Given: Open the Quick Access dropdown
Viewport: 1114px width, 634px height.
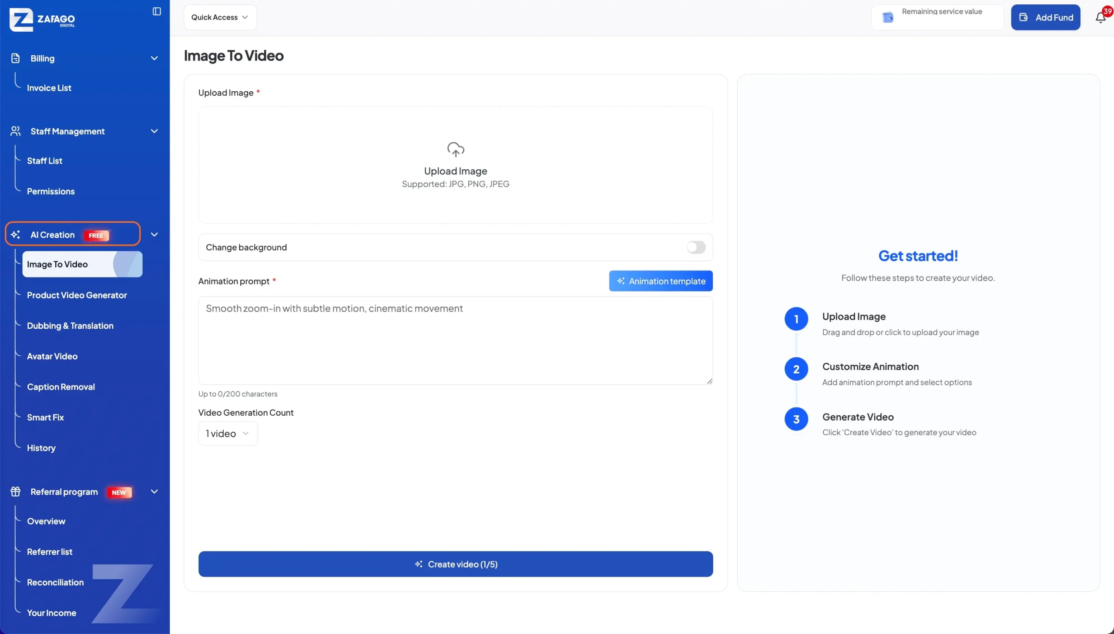Looking at the screenshot, I should pyautogui.click(x=220, y=17).
